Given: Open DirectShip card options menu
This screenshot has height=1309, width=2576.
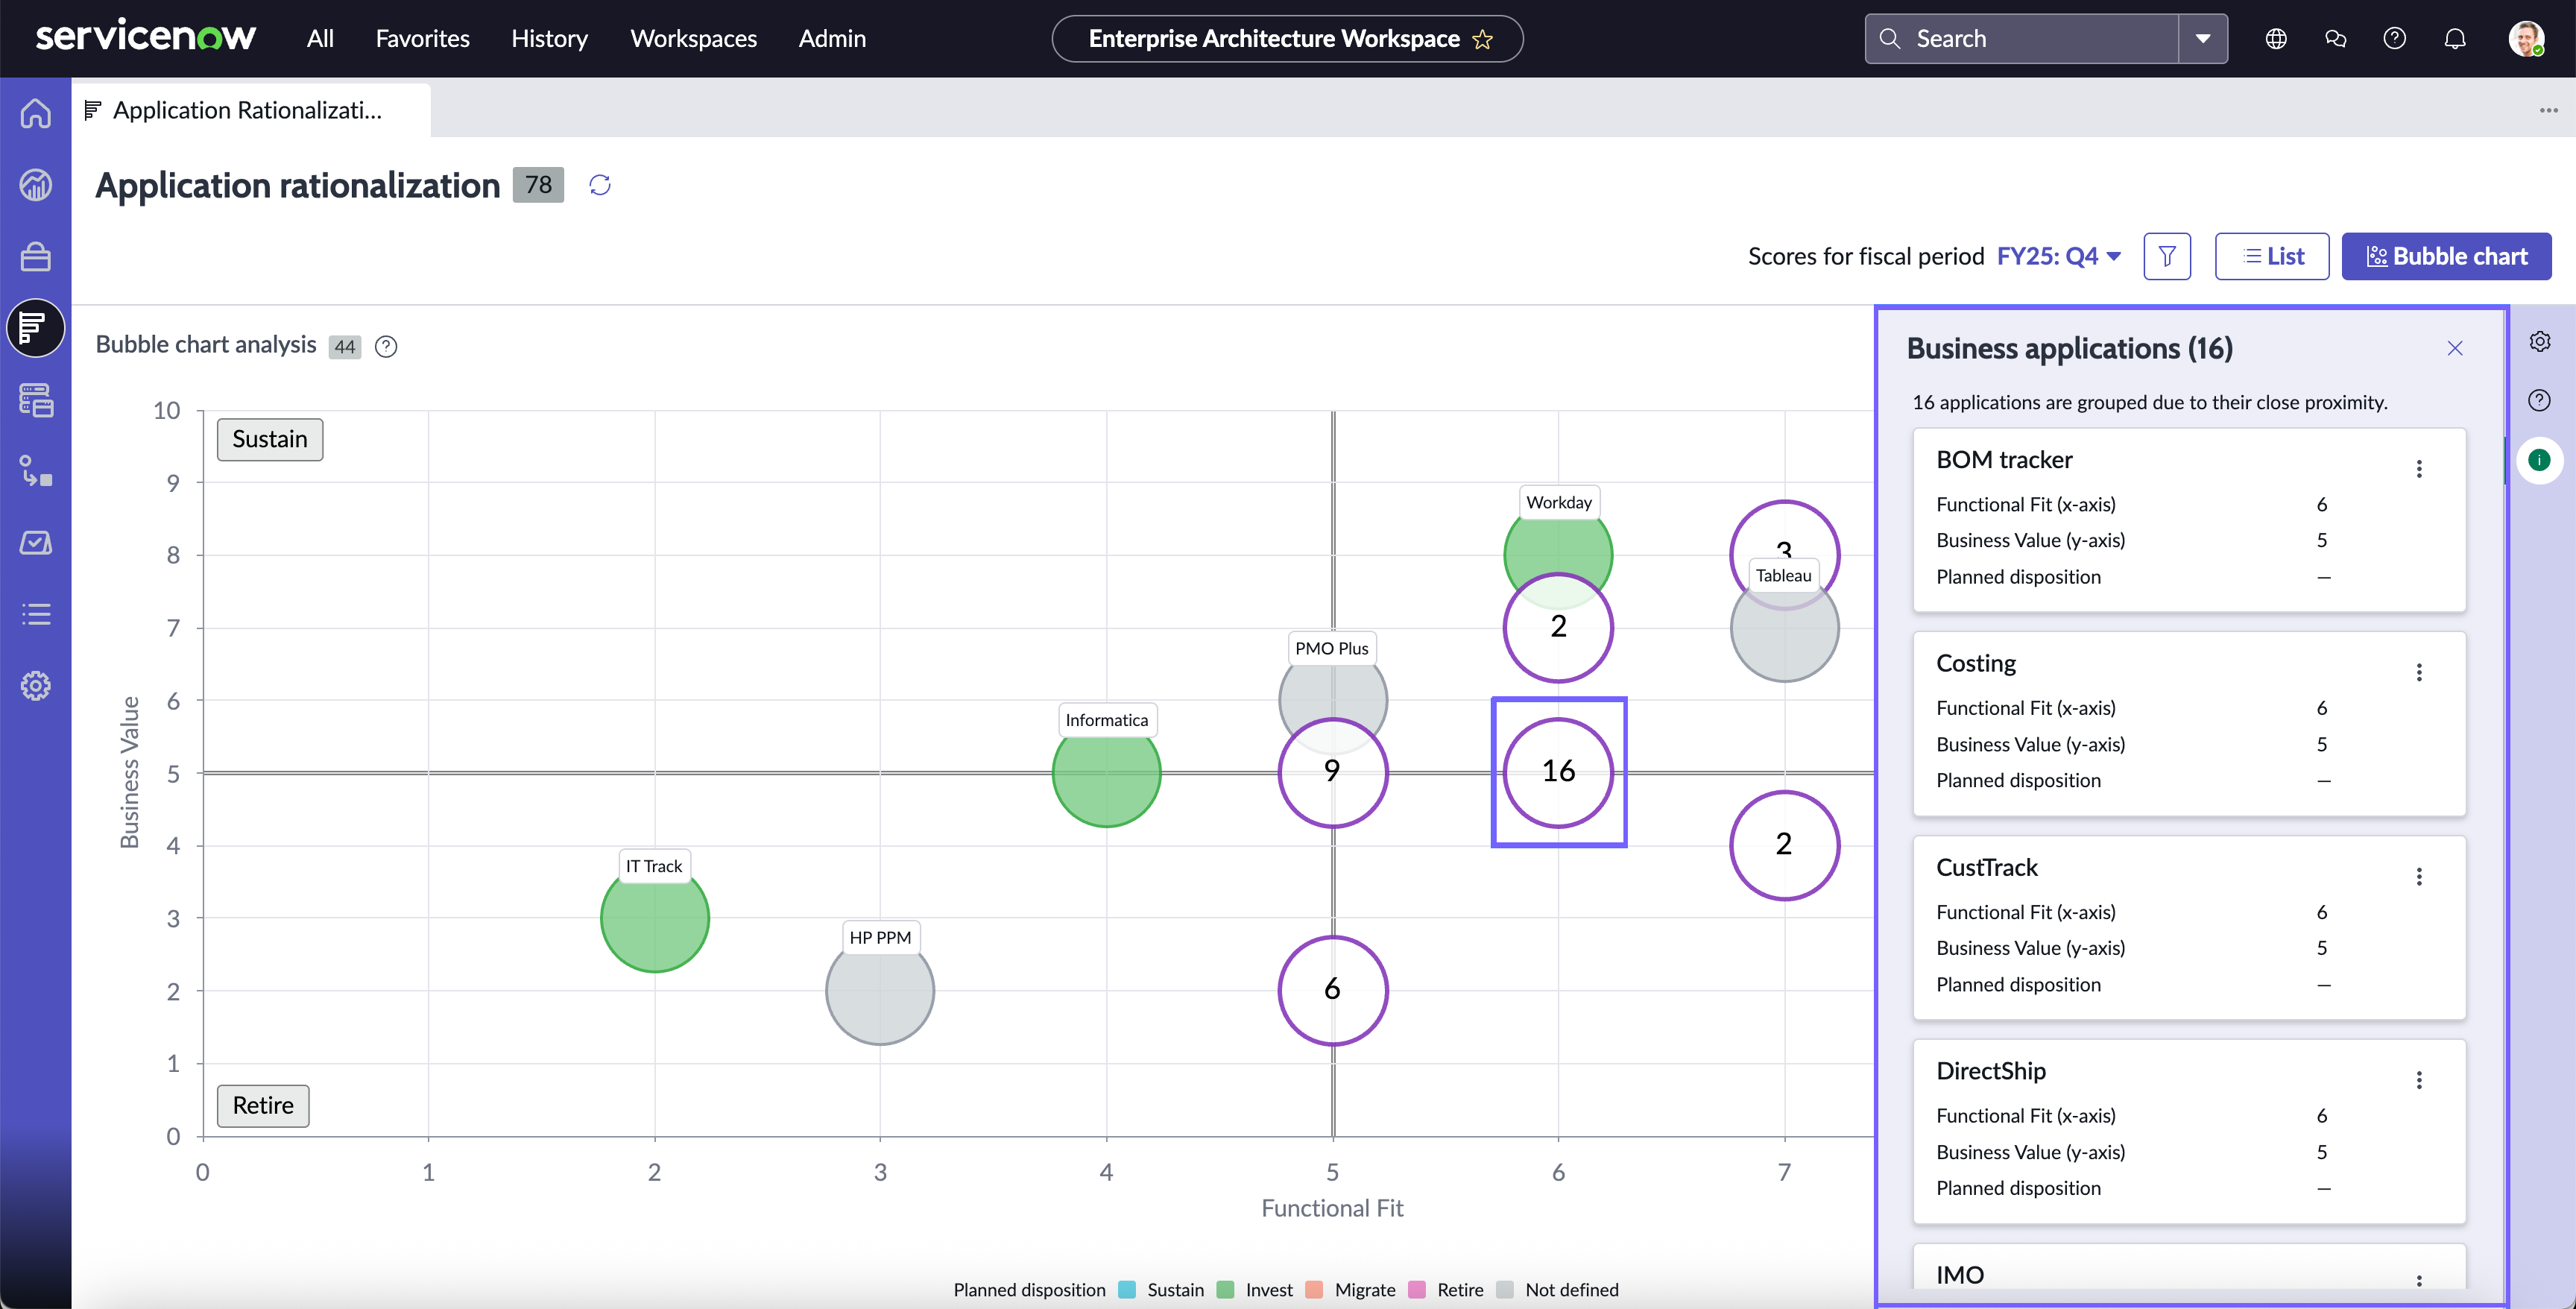Looking at the screenshot, I should tap(2419, 1080).
